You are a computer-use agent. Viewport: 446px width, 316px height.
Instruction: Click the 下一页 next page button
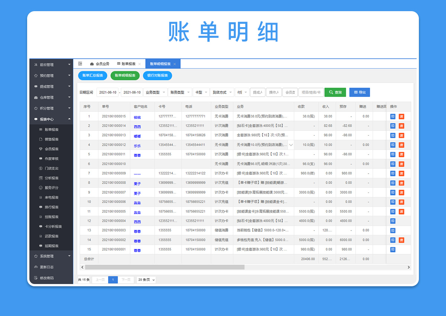126,280
